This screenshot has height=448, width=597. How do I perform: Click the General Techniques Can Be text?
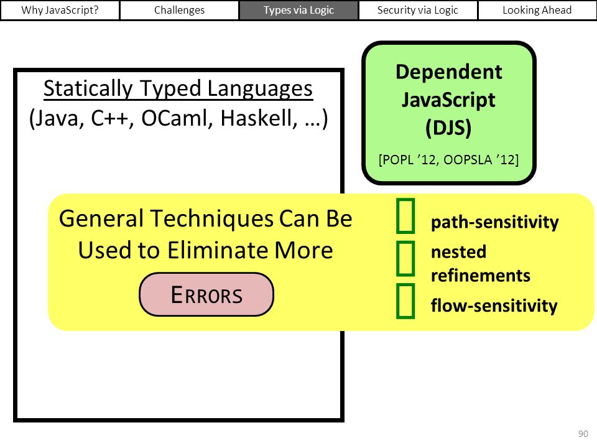(206, 219)
